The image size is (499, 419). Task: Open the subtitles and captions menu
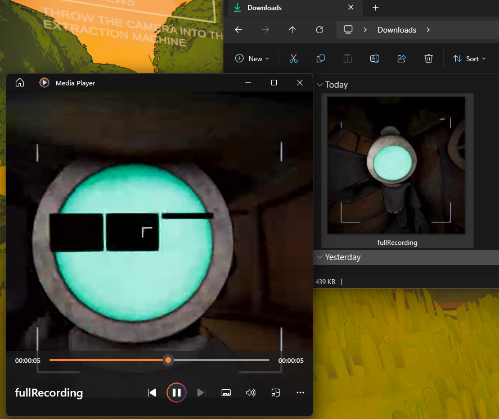tap(226, 393)
